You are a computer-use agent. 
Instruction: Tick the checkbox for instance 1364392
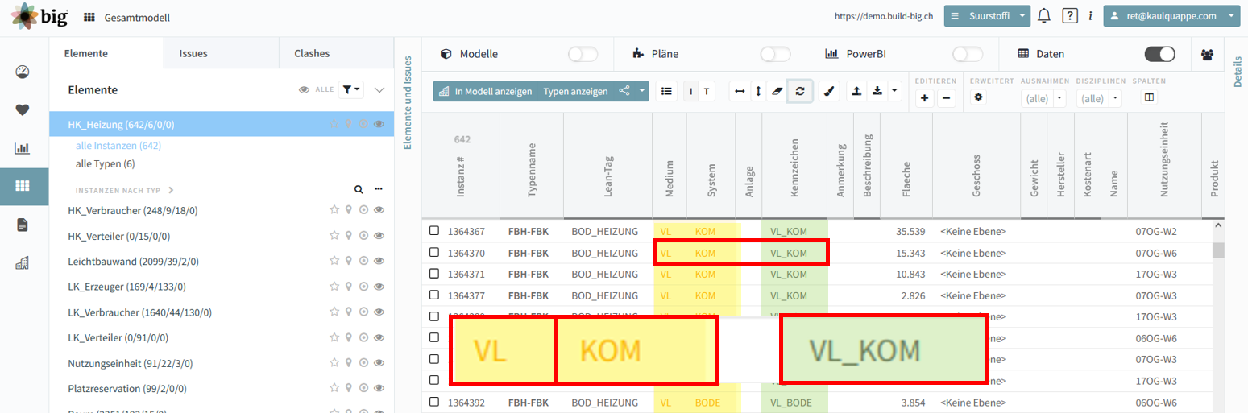[x=434, y=402]
